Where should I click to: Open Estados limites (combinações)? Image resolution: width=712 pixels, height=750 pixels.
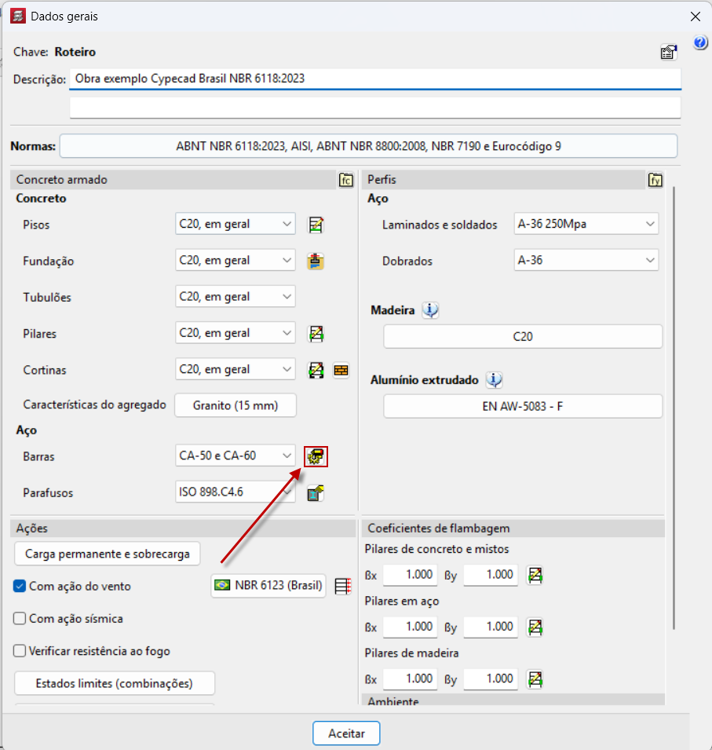115,683
